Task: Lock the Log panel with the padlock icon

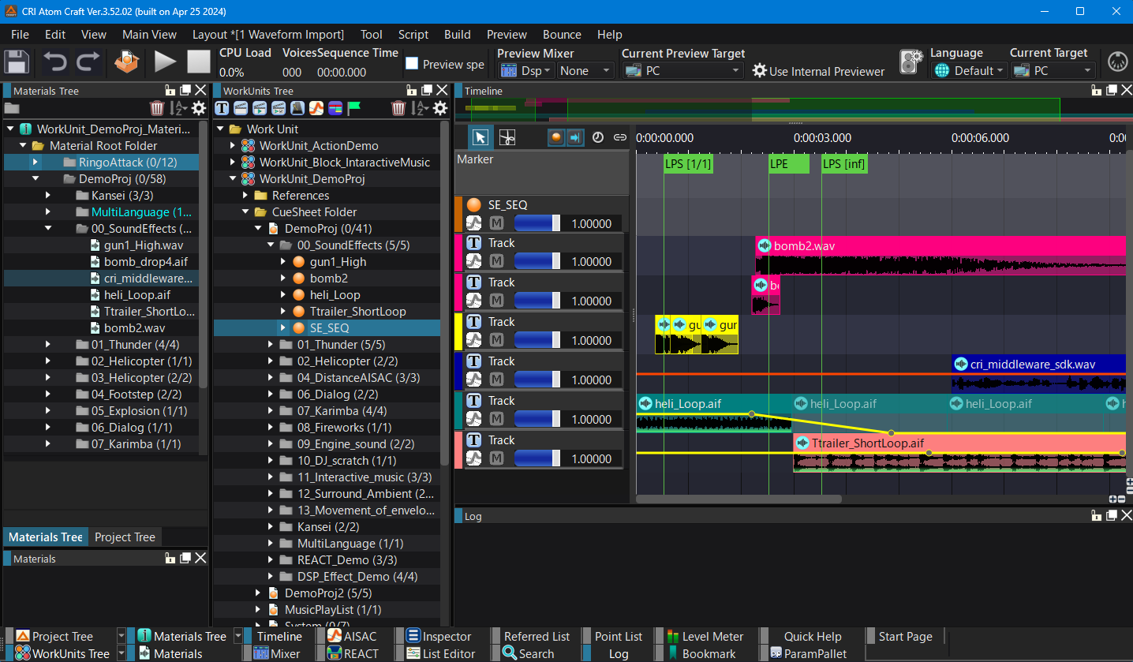Action: click(1097, 516)
